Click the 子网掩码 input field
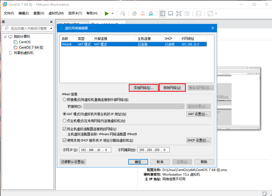Viewport: 272px width, 196px height. click(153, 150)
